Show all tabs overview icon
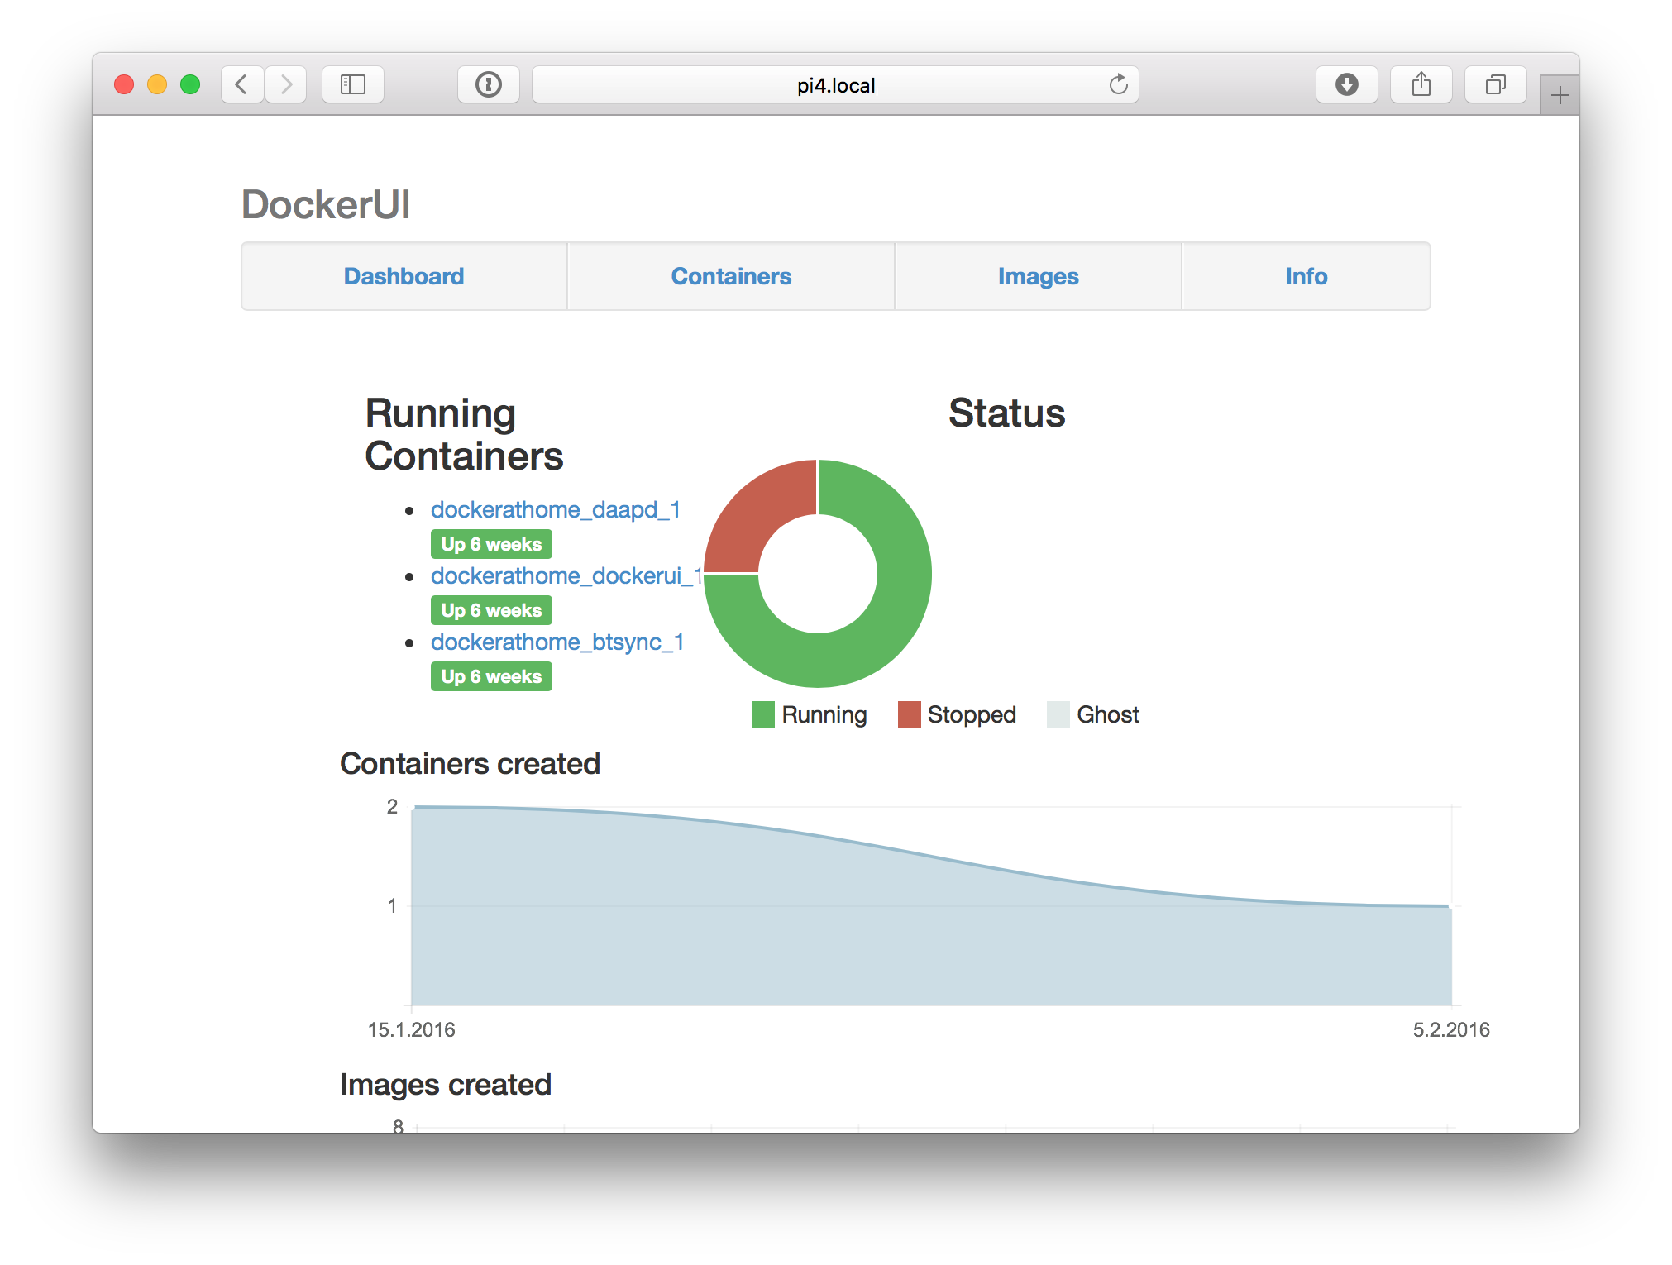The image size is (1672, 1265). pos(1496,84)
